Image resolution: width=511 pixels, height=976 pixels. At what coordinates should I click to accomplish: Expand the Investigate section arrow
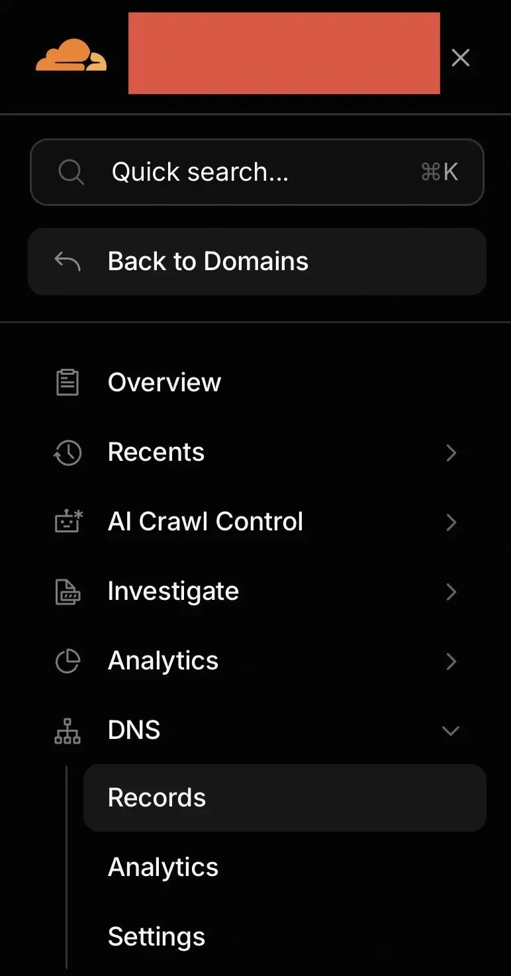[x=451, y=591]
